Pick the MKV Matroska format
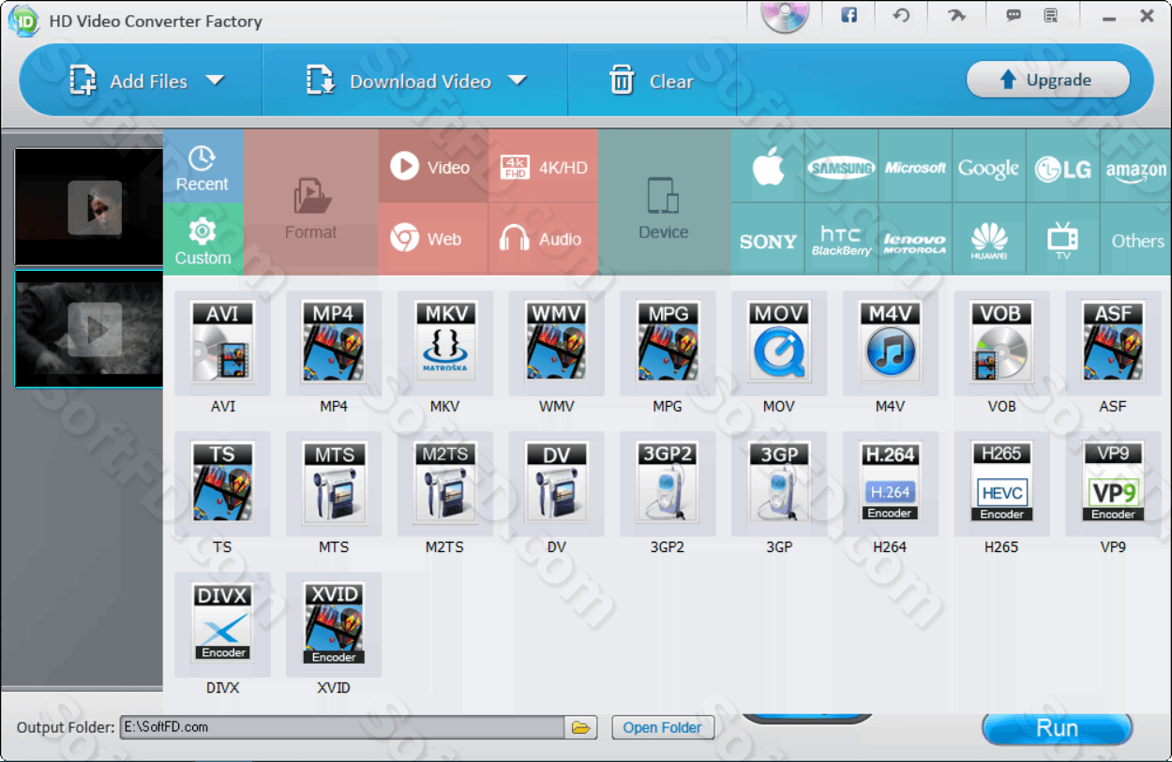 click(x=445, y=343)
